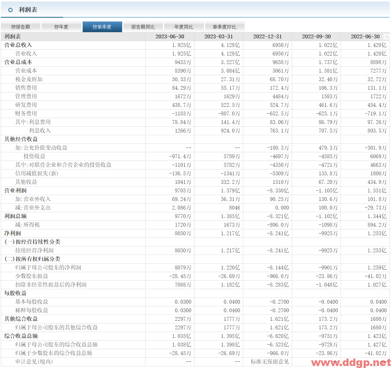This screenshot has width=391, height=368.
Task: Click the 利息收入 row label
Action: 40,131
